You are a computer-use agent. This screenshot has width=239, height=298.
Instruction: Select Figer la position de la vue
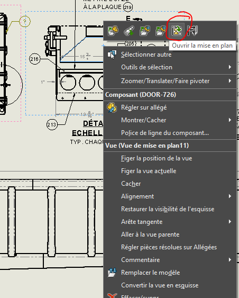click(157, 158)
